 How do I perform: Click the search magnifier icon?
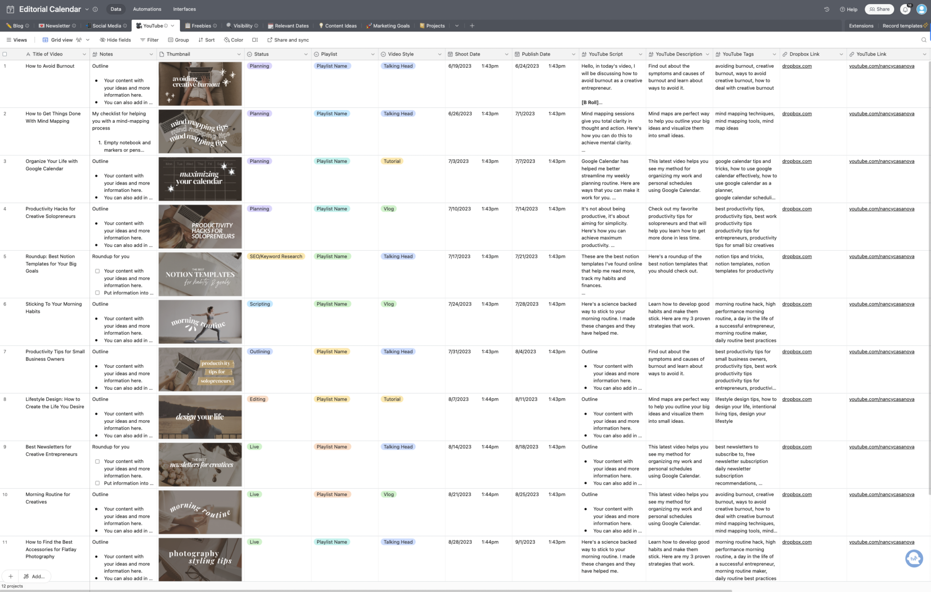923,40
